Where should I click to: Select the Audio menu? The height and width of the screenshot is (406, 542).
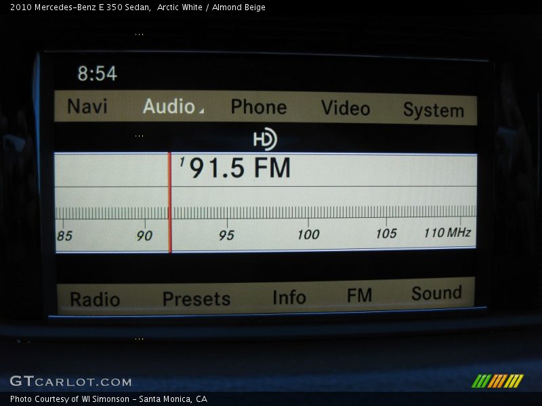click(x=169, y=106)
